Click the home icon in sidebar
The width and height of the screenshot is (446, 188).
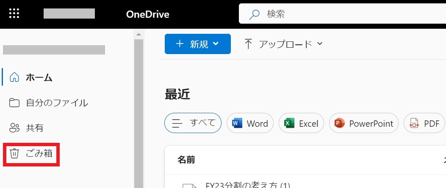click(14, 77)
